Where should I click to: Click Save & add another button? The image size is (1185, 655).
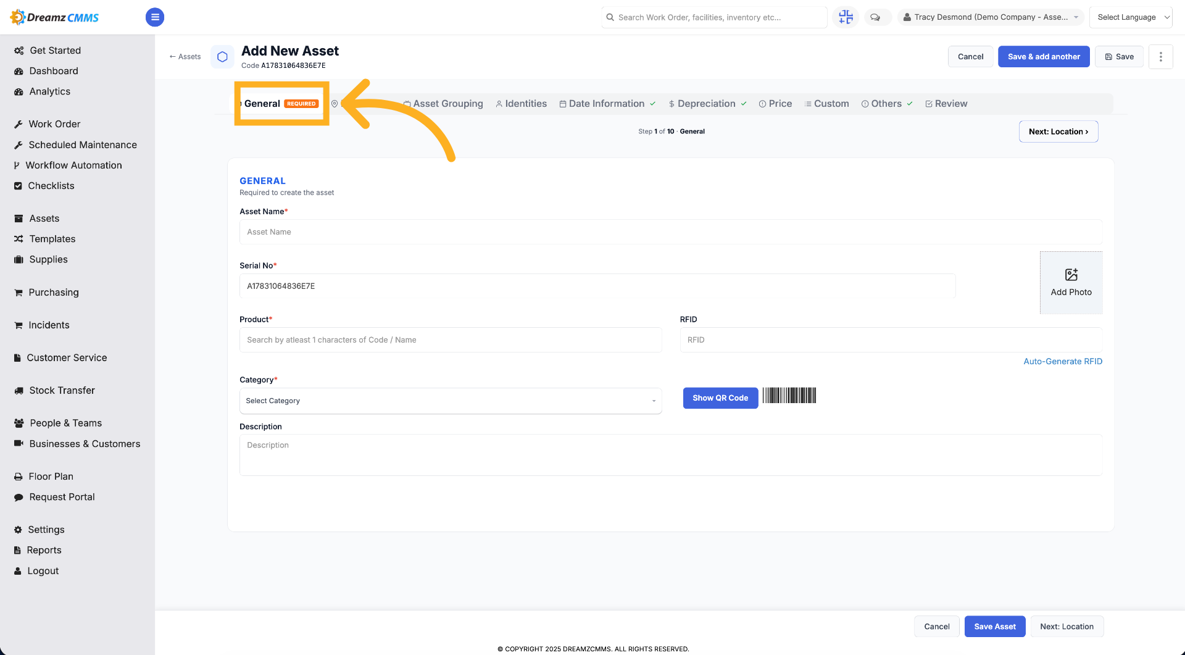coord(1044,57)
